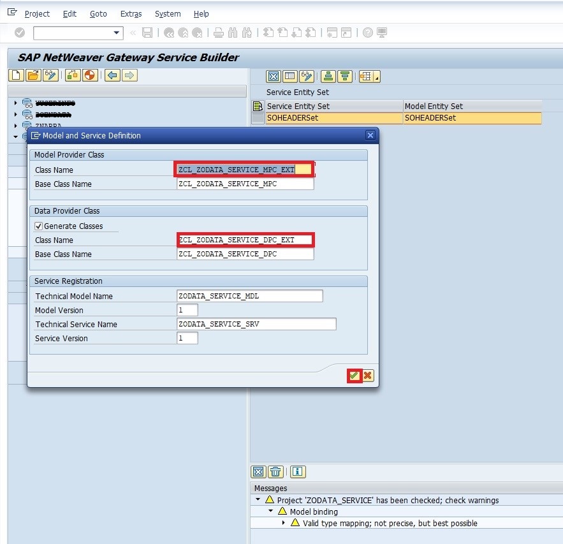Click the Generate Runtime Objects red-white icon
The width and height of the screenshot is (563, 544).
point(90,75)
